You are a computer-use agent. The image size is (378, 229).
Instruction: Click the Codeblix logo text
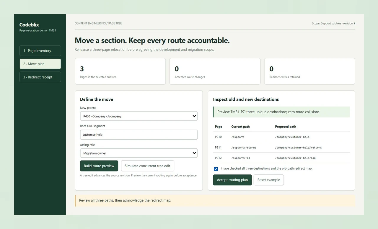click(x=29, y=25)
